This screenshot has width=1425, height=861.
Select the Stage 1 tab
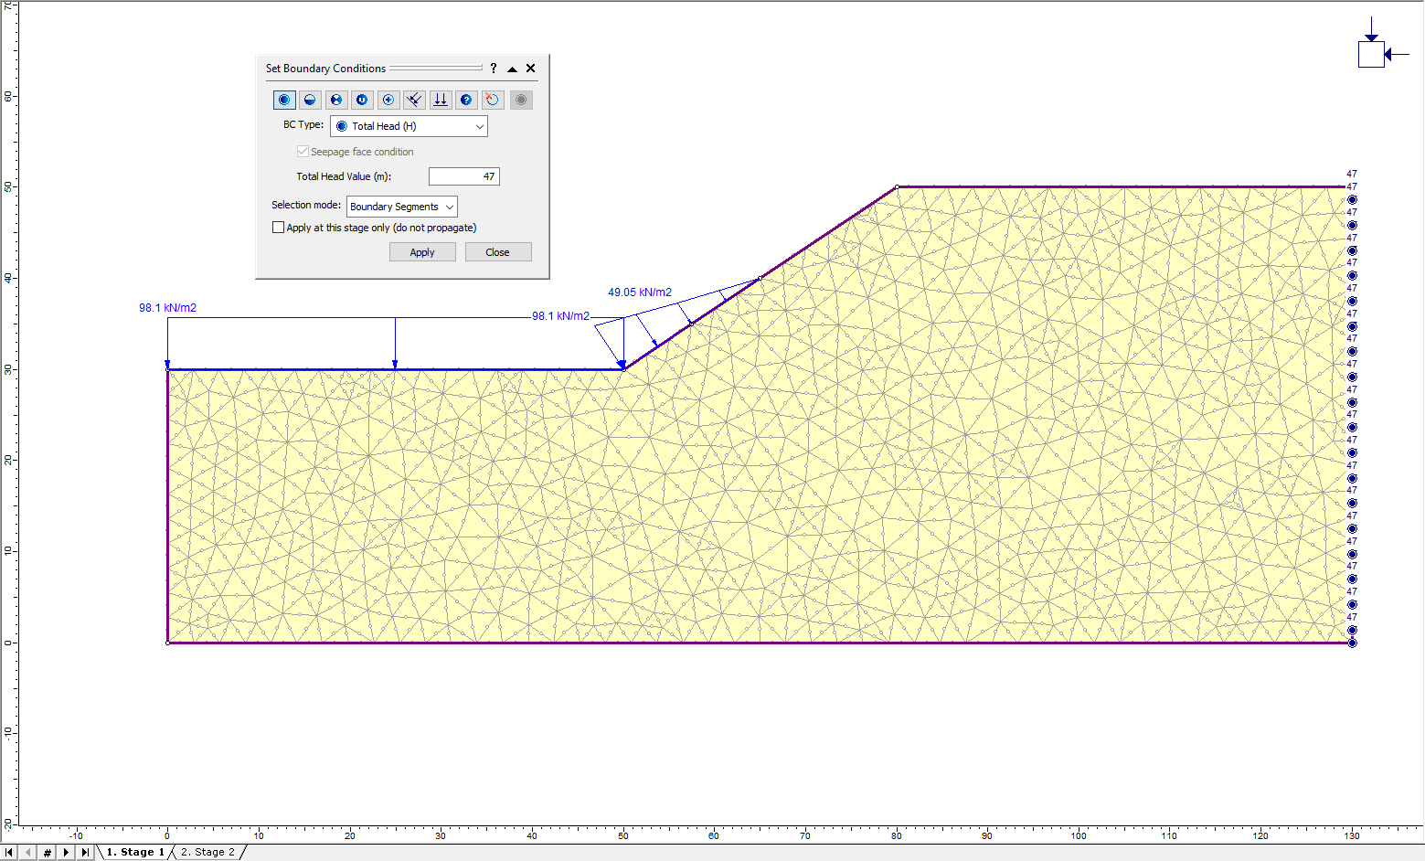135,851
